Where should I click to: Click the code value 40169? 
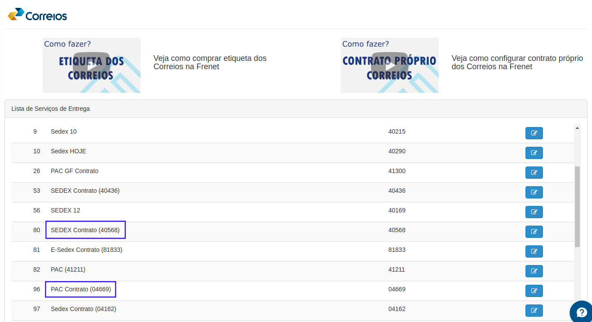397,210
